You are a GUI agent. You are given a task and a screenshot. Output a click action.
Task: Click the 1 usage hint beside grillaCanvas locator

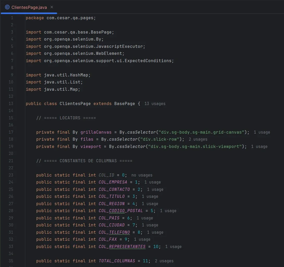click(261, 132)
